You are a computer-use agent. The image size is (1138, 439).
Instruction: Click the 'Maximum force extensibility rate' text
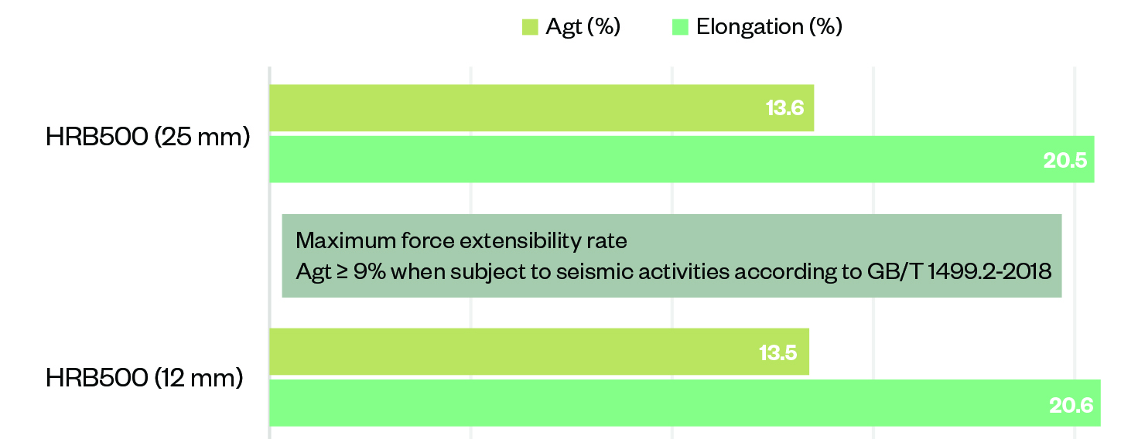pos(461,240)
